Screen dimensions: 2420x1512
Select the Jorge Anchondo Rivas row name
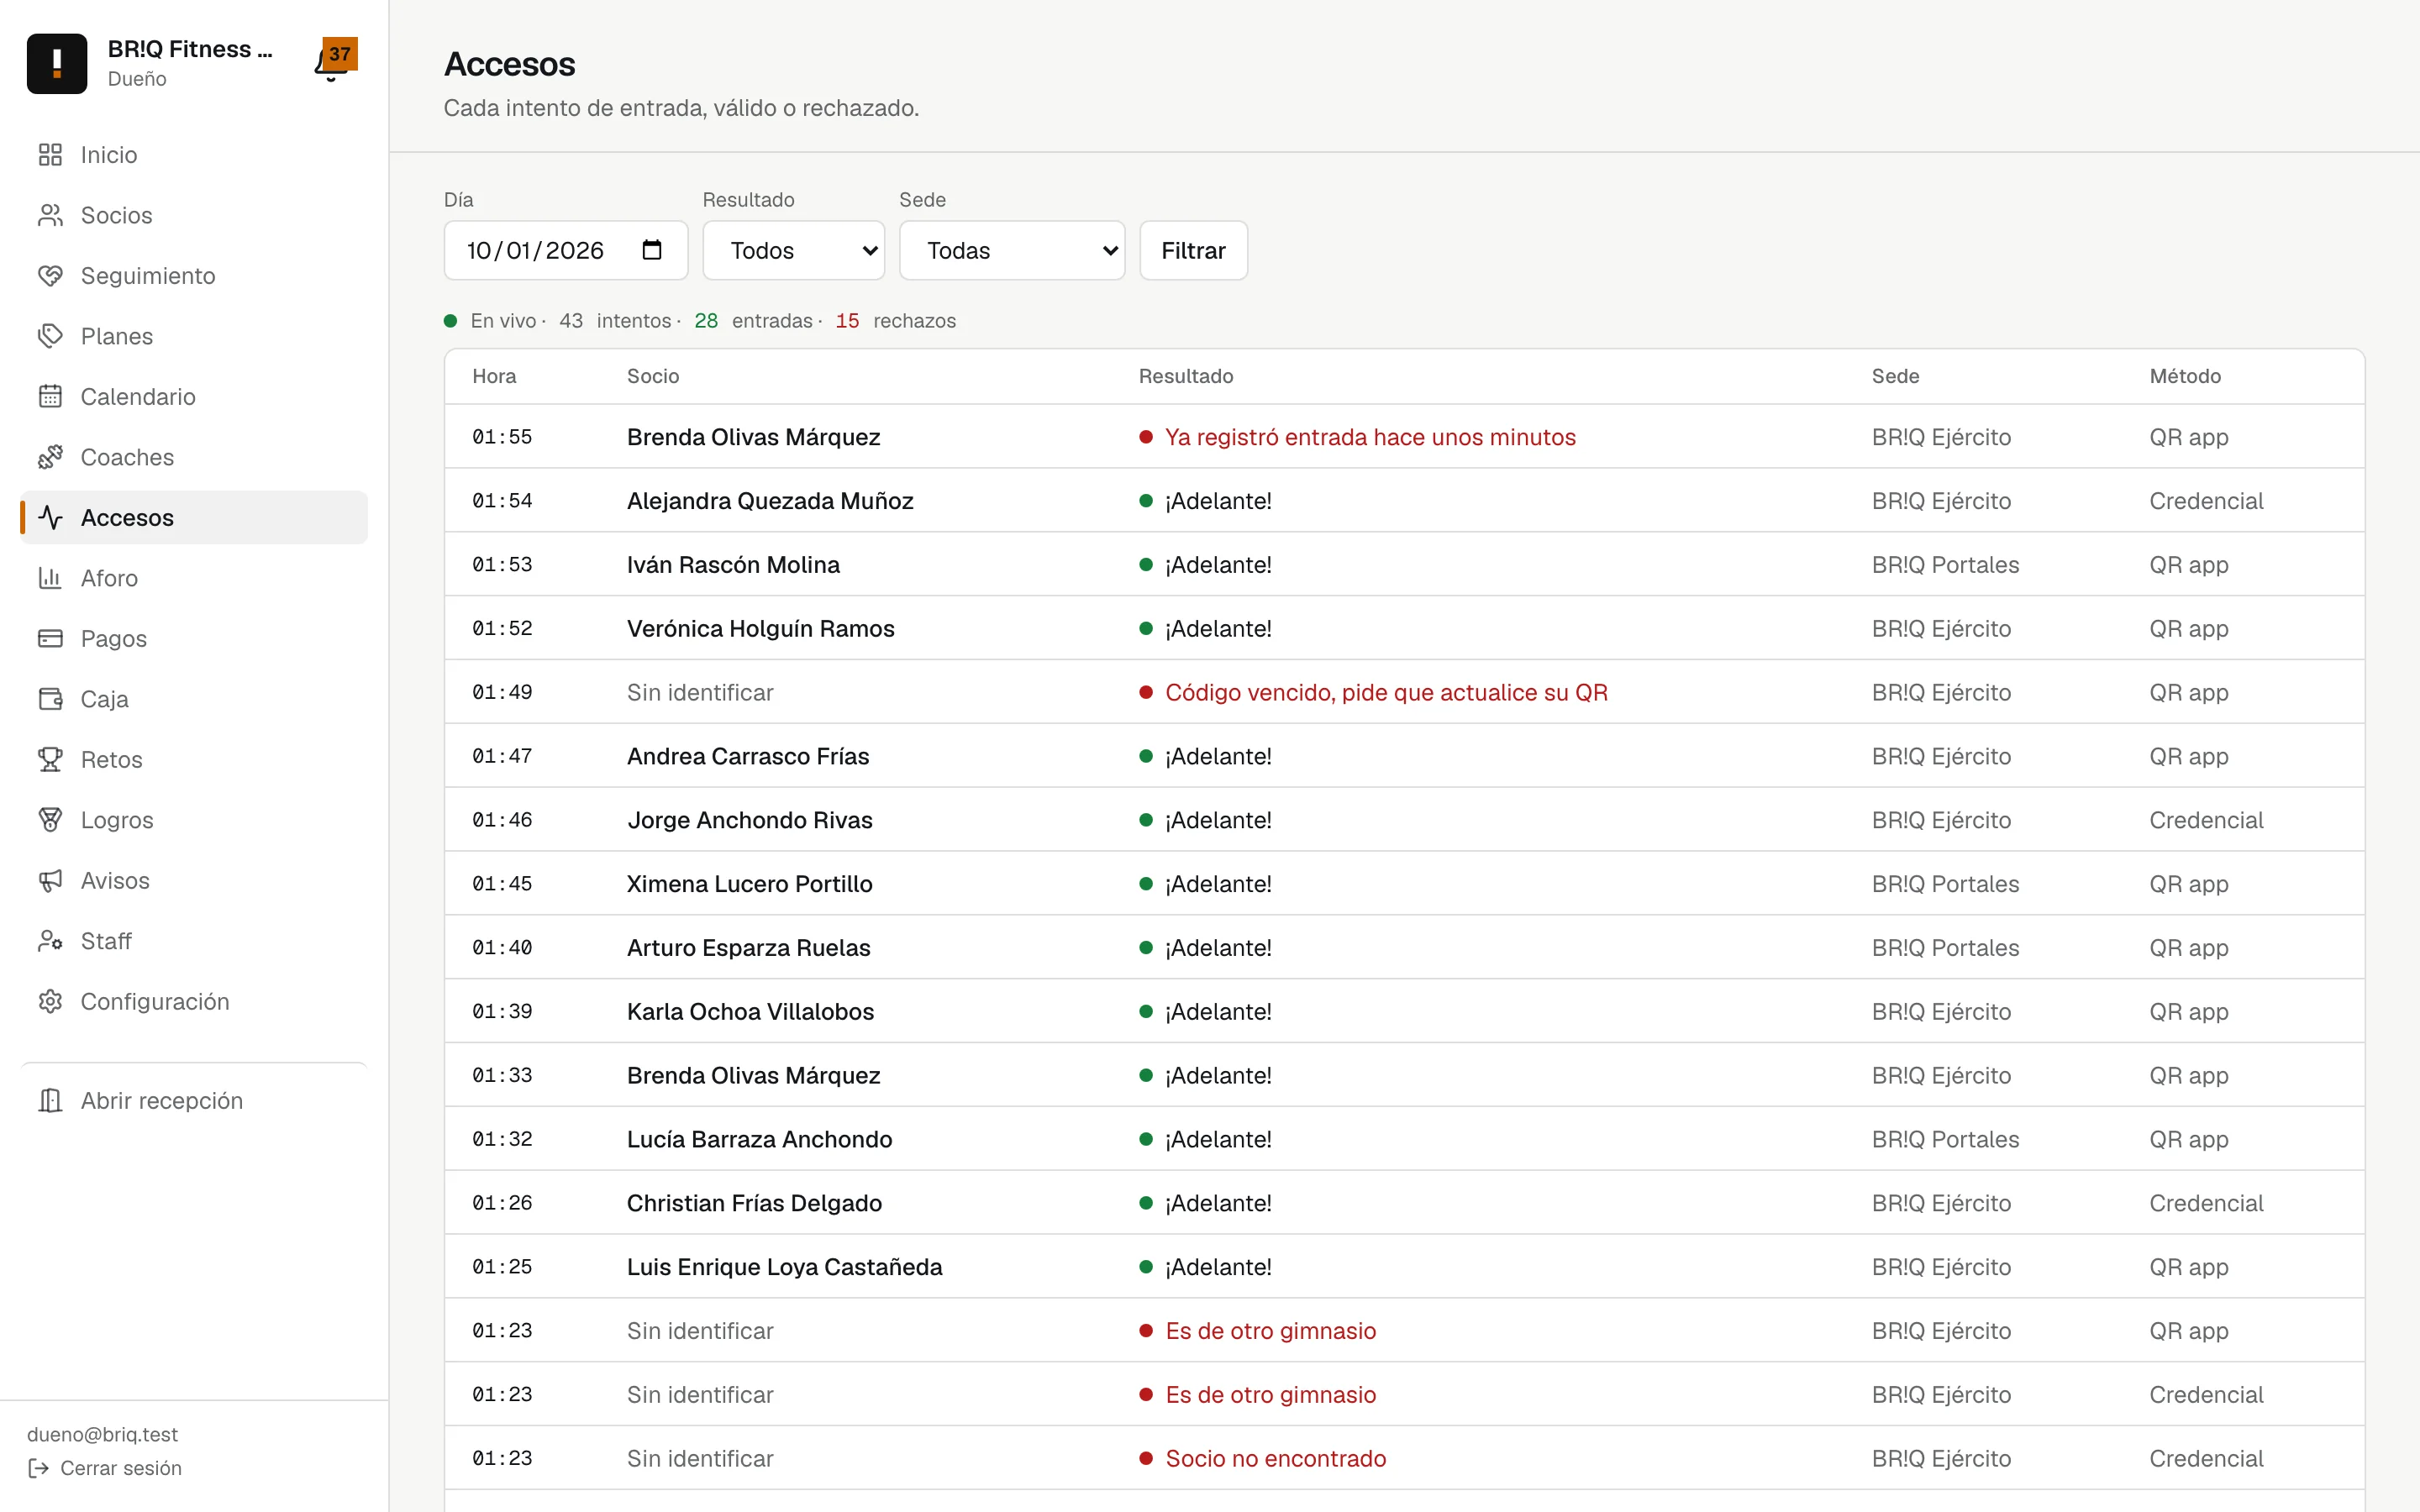(749, 820)
